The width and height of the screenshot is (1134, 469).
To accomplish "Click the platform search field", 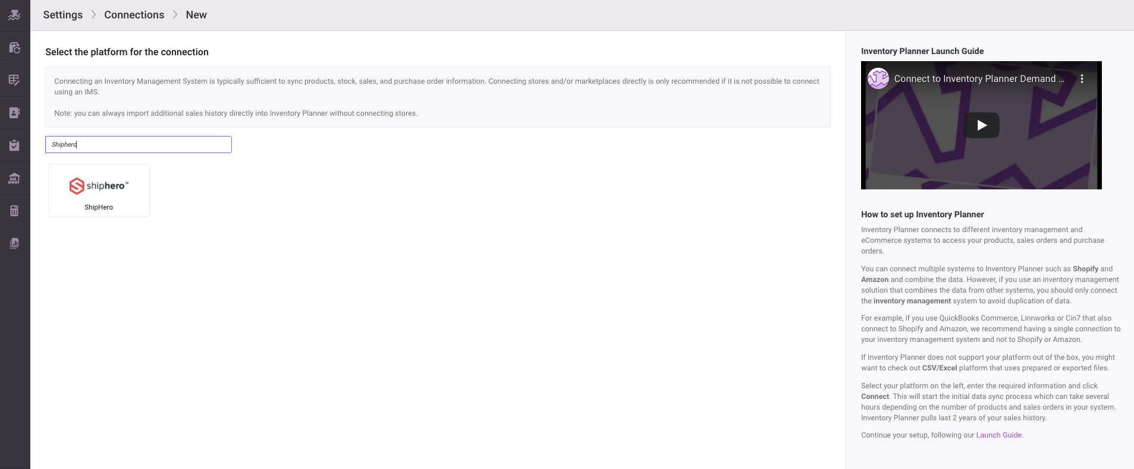I will [139, 144].
